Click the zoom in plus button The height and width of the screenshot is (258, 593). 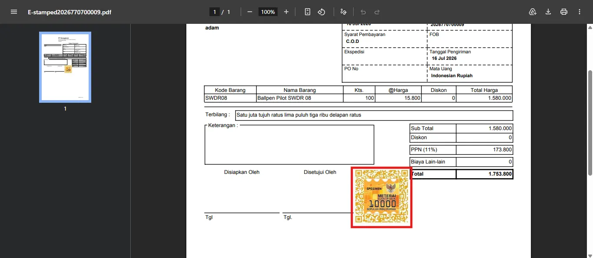pyautogui.click(x=286, y=12)
